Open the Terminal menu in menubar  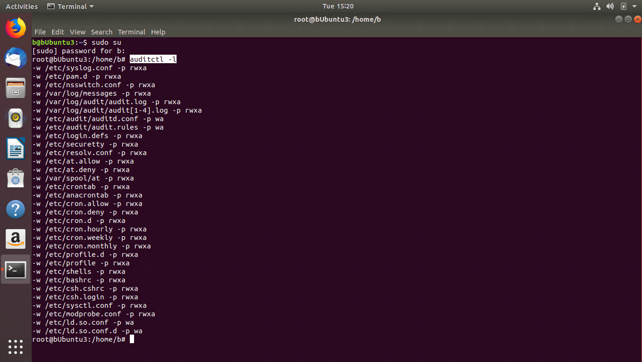pyautogui.click(x=132, y=32)
